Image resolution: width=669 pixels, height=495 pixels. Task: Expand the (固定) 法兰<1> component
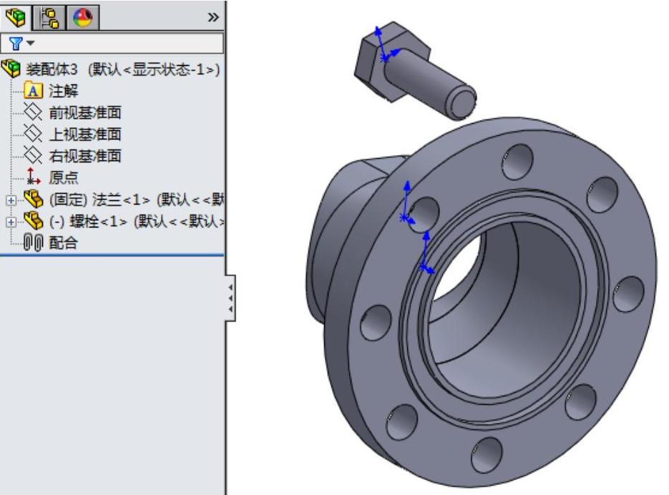point(11,200)
